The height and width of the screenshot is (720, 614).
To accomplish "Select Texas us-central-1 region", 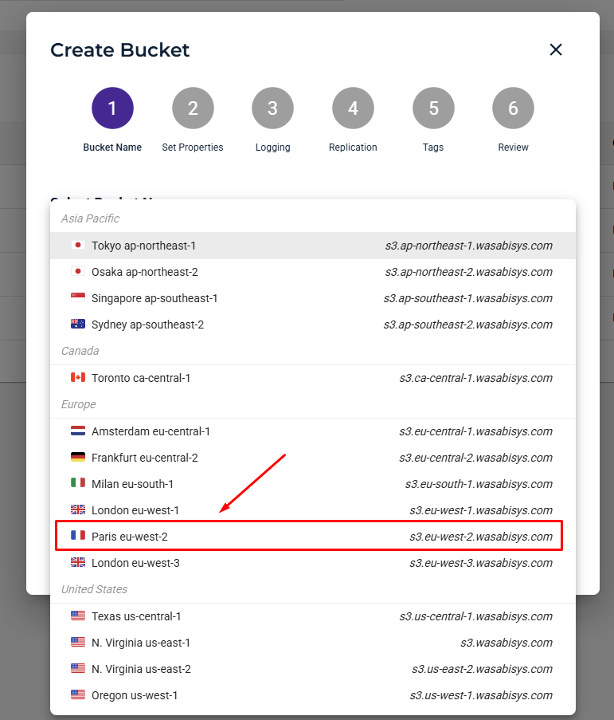I will click(313, 616).
